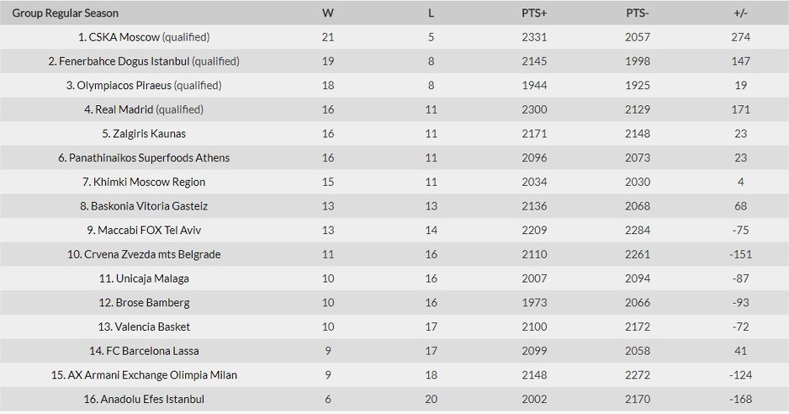Click the Khimki Moscow Region team

click(149, 183)
